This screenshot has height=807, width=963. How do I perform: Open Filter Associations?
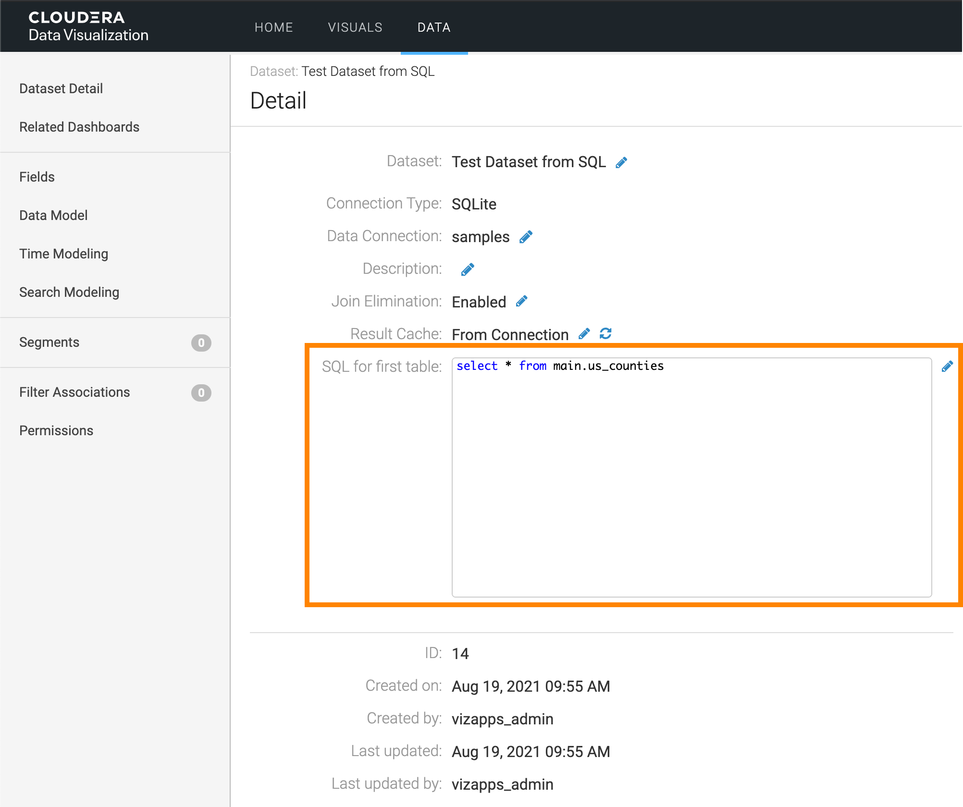(74, 392)
